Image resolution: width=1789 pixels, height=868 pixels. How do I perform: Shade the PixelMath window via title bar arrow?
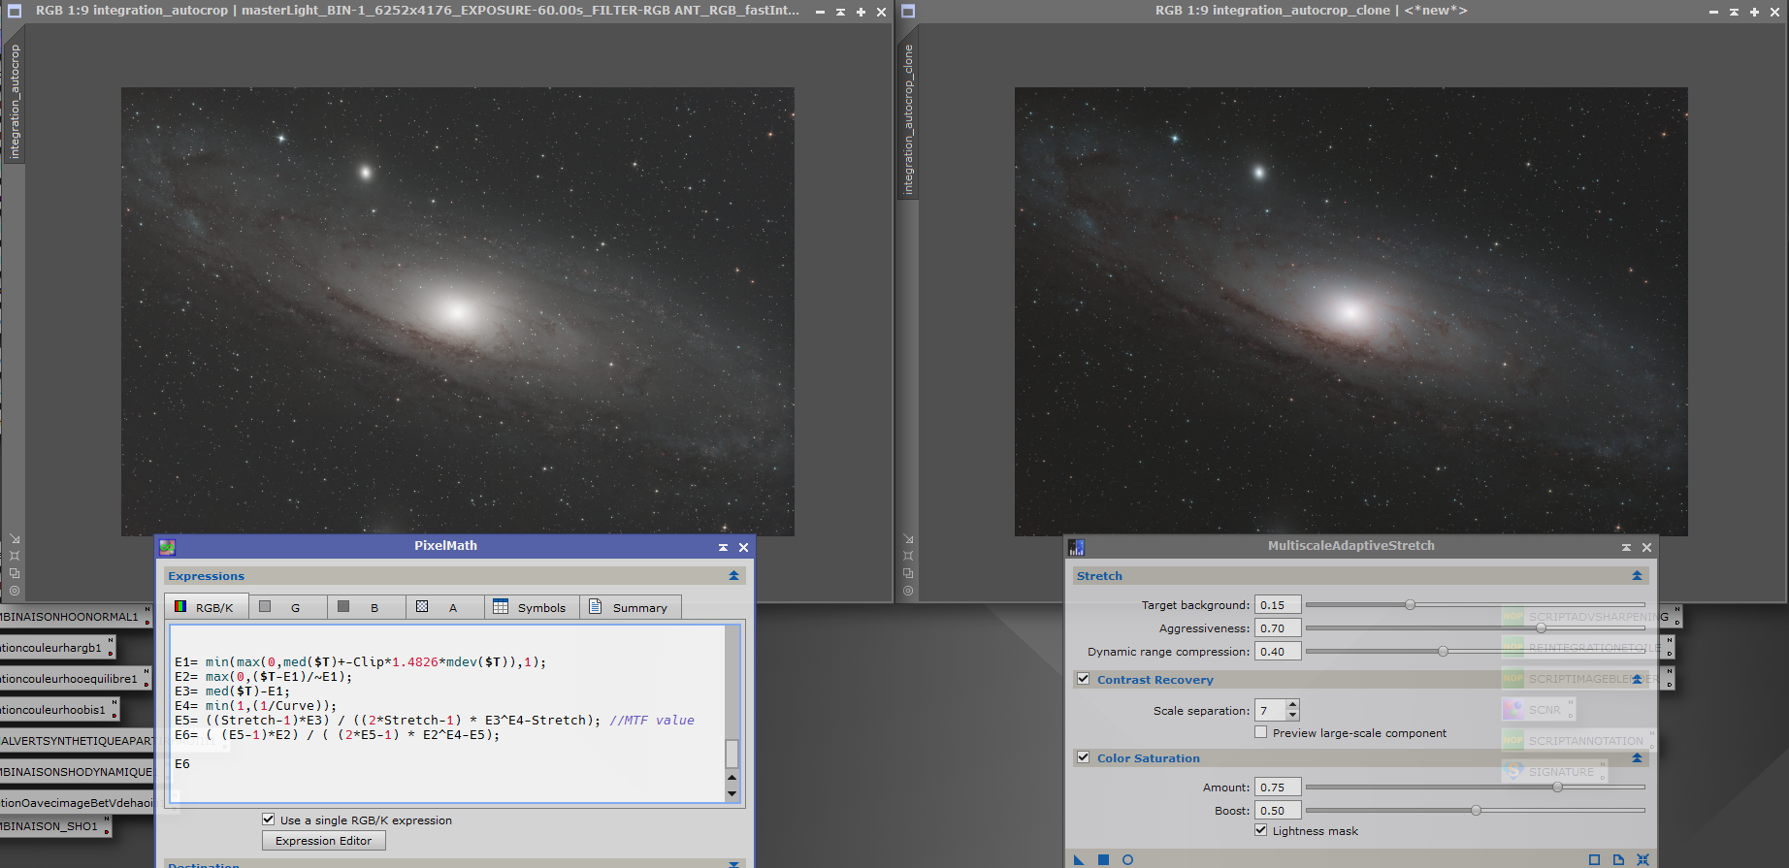(x=723, y=547)
